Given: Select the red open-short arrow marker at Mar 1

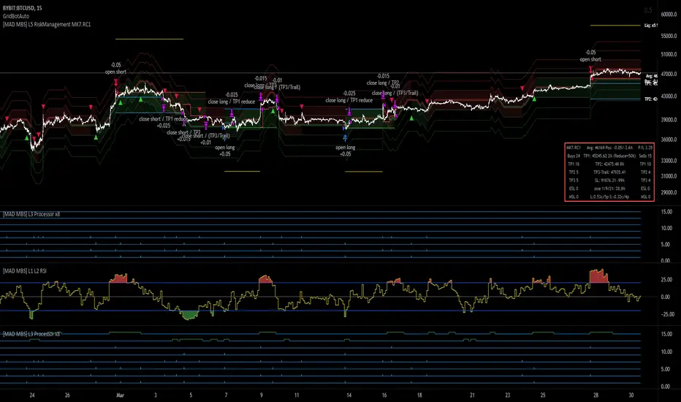Looking at the screenshot, I should click(116, 82).
